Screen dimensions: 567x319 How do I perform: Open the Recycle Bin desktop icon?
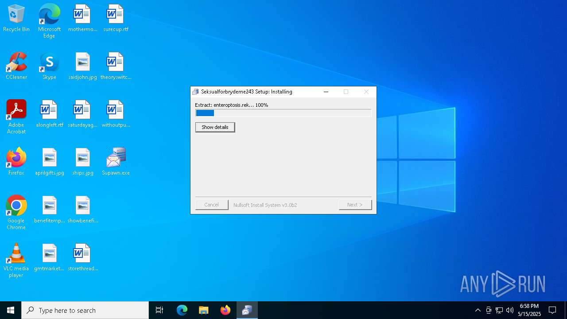[x=16, y=19]
